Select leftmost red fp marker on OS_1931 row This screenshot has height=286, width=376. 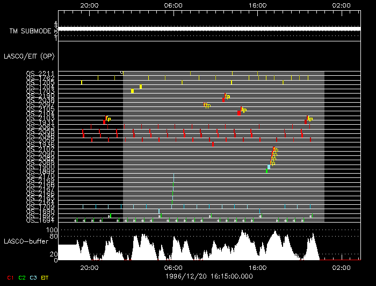point(104,122)
